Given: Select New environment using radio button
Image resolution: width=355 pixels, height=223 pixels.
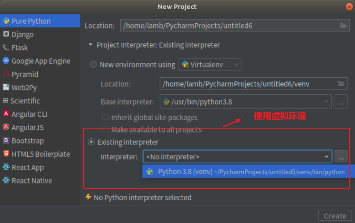Looking at the screenshot, I should (94, 65).
